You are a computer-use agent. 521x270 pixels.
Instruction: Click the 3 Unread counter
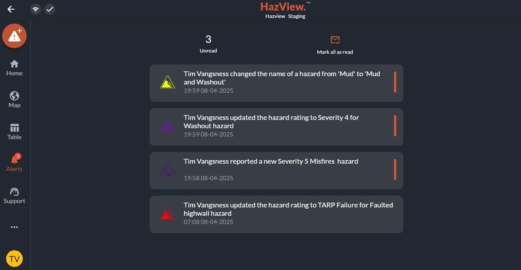(x=208, y=44)
